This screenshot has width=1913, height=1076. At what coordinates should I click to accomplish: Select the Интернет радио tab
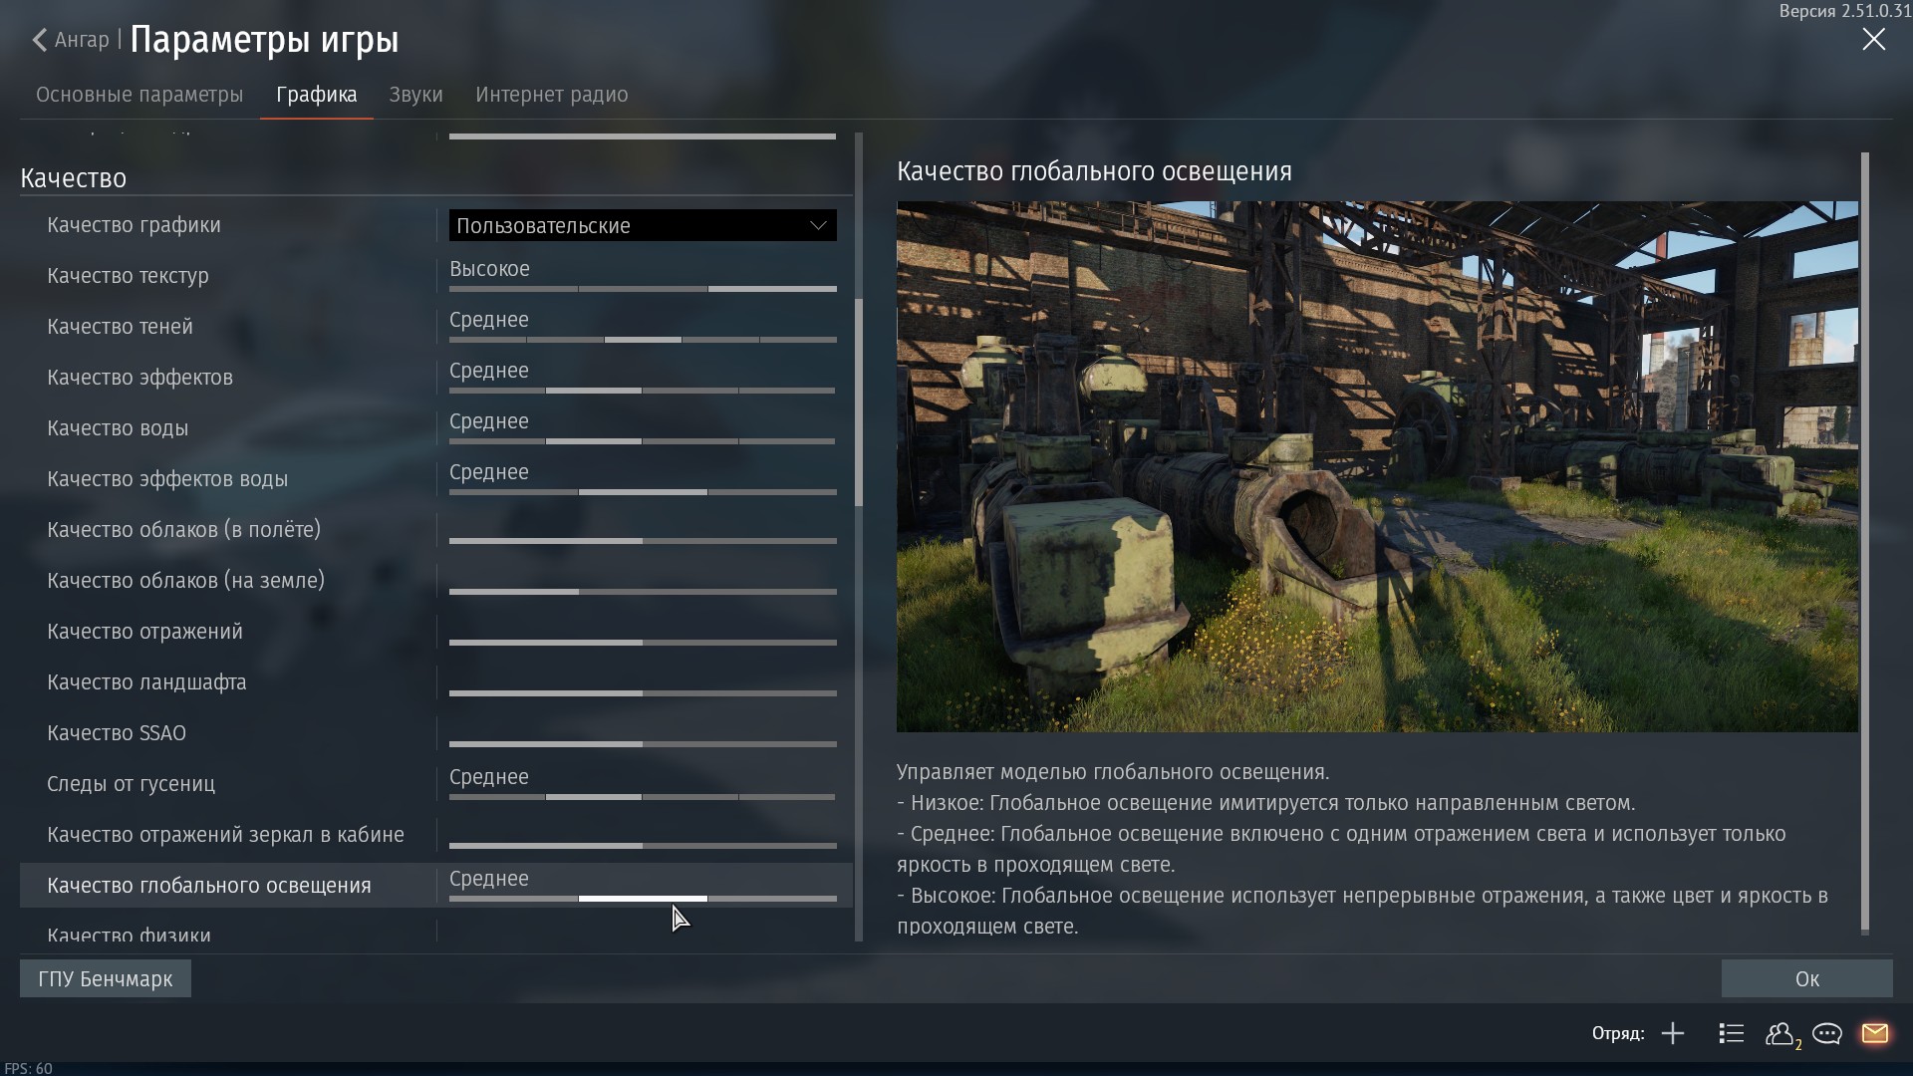551,95
